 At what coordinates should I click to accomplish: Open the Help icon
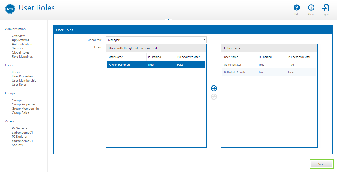point(297,8)
